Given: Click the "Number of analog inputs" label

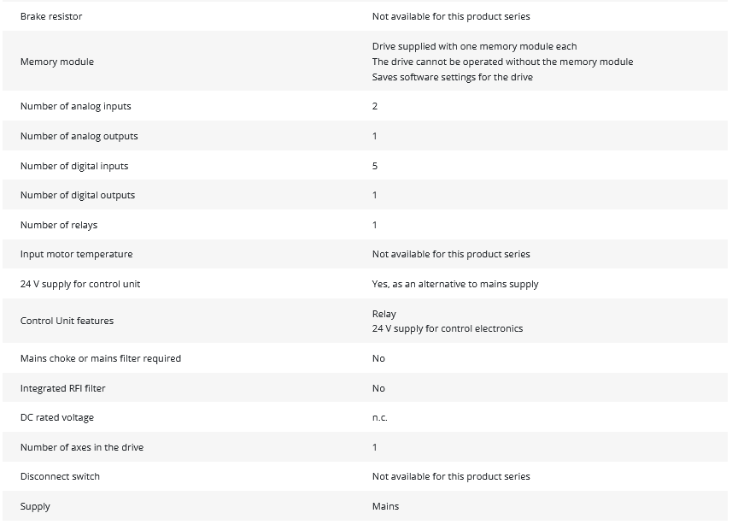Looking at the screenshot, I should click(76, 106).
